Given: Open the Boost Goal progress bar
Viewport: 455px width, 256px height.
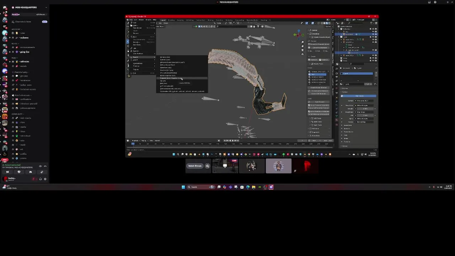Looking at the screenshot, I should pyautogui.click(x=28, y=15).
